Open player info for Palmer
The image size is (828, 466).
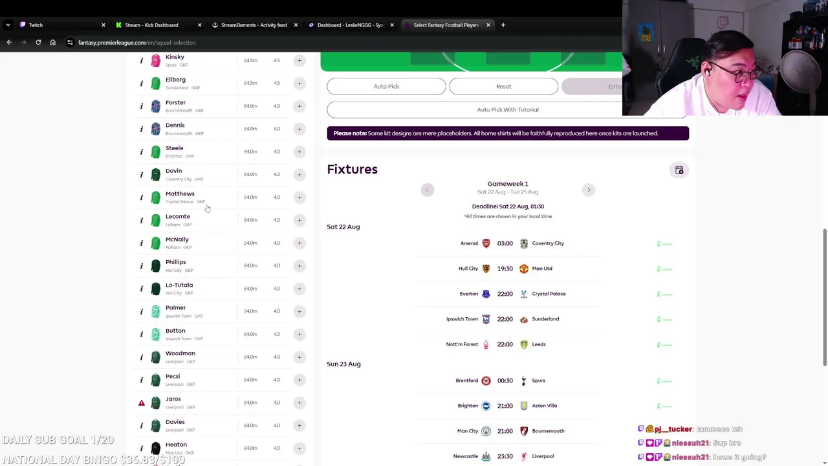pos(142,311)
